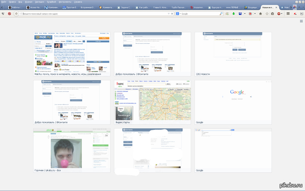Click the Kaspersky red K icon
Image resolution: width=305 pixels, height=191 pixels.
pos(295,14)
